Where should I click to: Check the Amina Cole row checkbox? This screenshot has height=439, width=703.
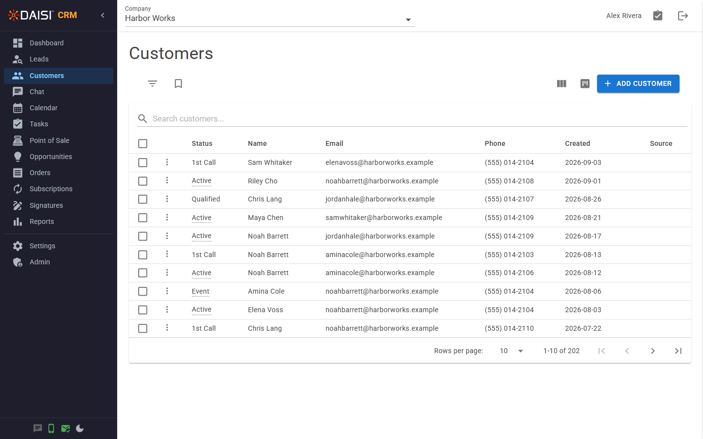pyautogui.click(x=143, y=291)
